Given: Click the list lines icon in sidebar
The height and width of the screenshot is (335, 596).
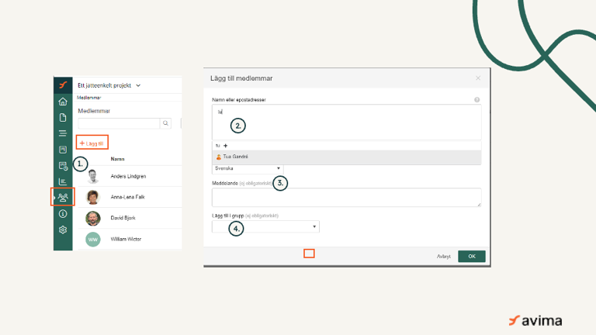Looking at the screenshot, I should click(x=63, y=133).
